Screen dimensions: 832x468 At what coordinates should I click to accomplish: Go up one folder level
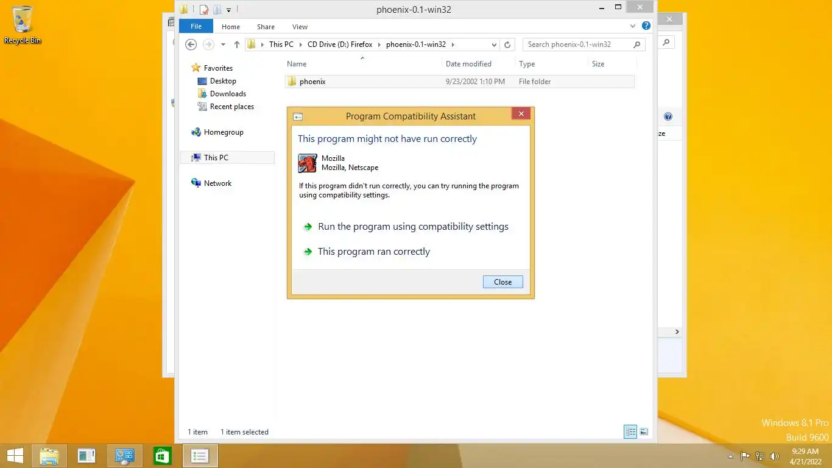(237, 44)
